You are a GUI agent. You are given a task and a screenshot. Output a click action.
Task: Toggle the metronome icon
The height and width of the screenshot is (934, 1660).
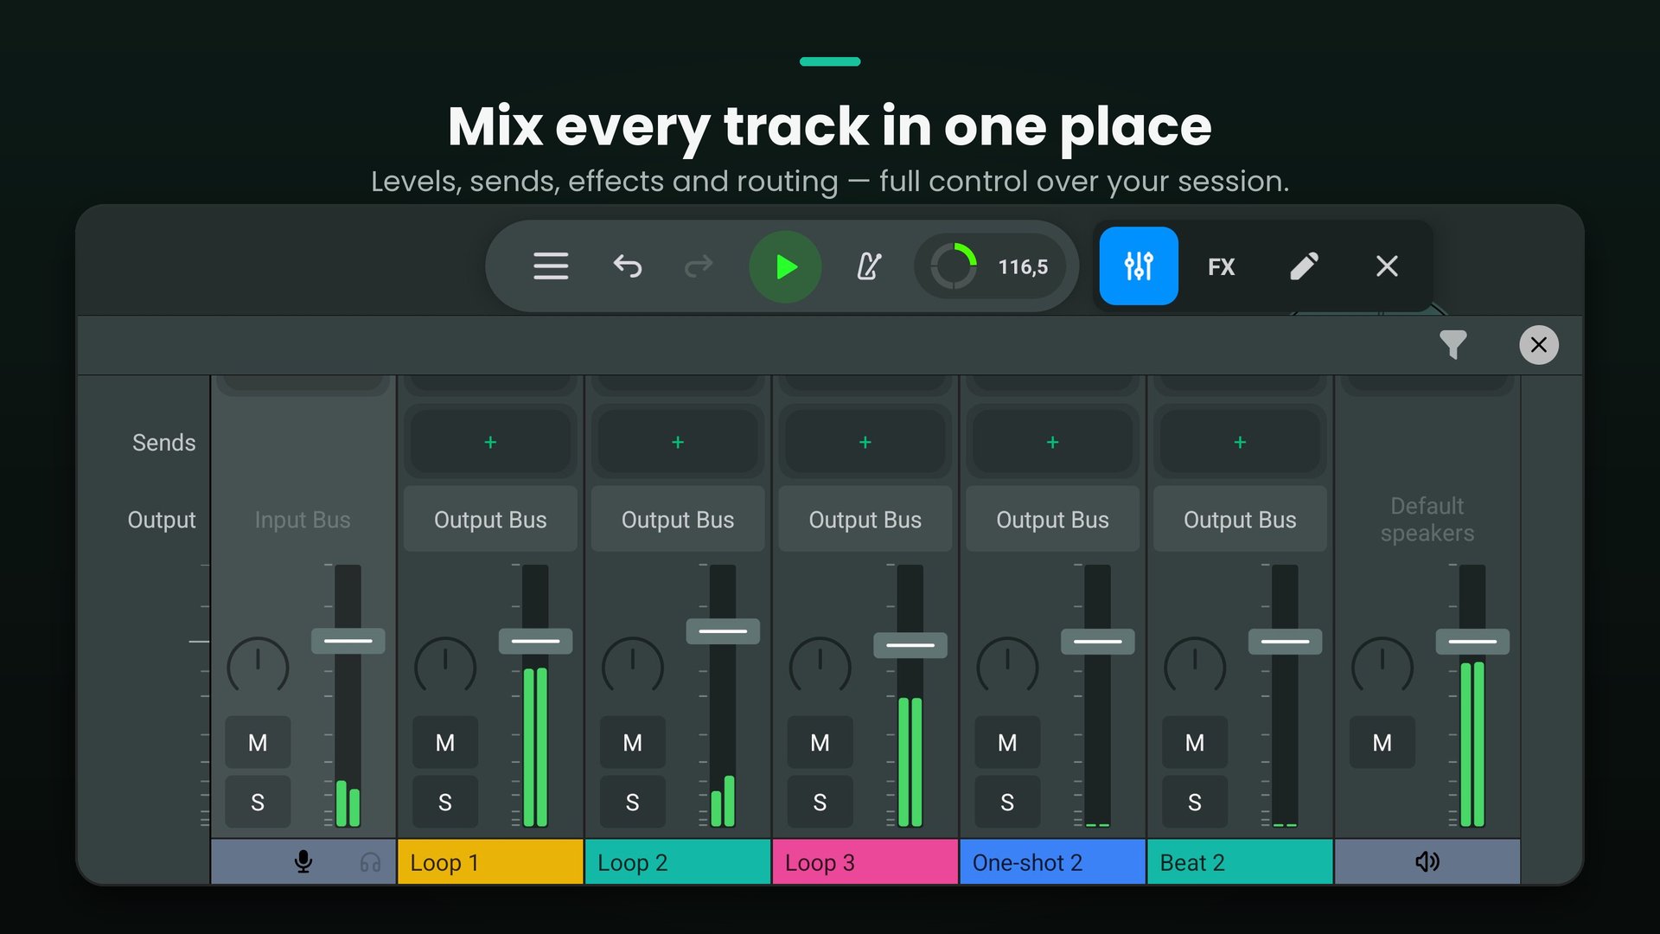(869, 266)
